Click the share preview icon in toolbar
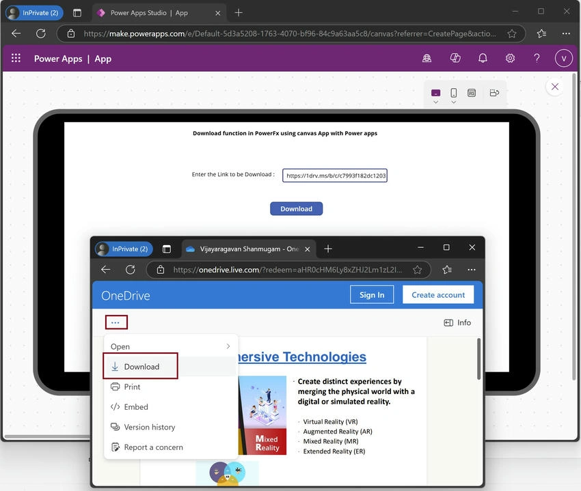 (494, 93)
